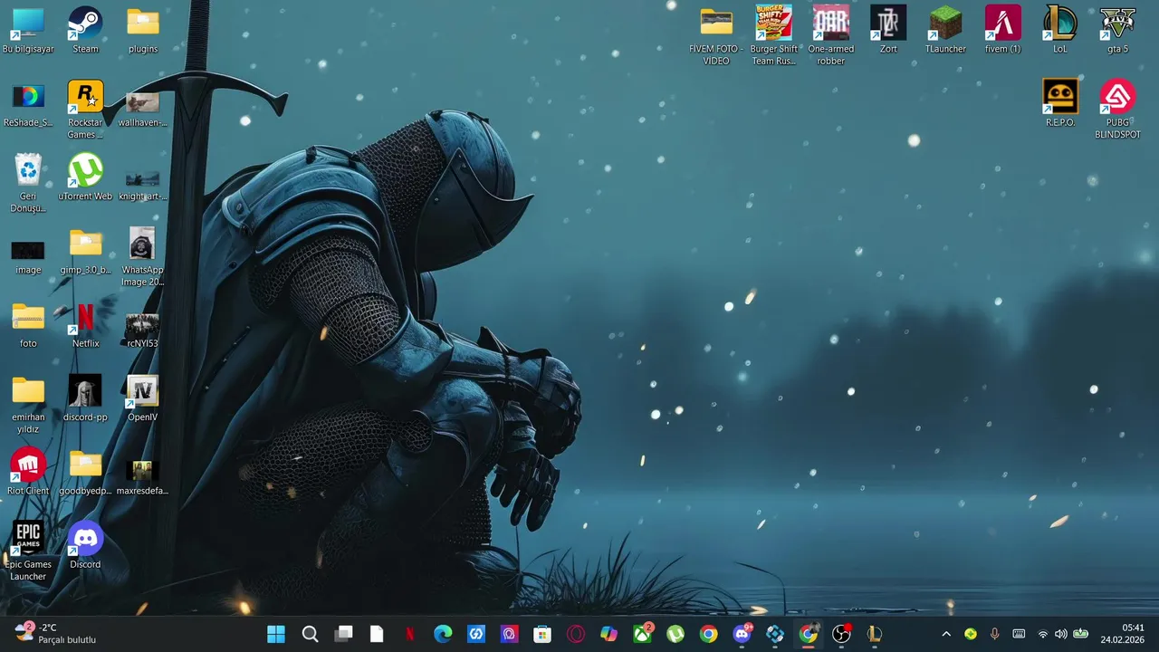Viewport: 1159px width, 652px height.
Task: Select the goodbyedp... folder
Action: pos(85,473)
